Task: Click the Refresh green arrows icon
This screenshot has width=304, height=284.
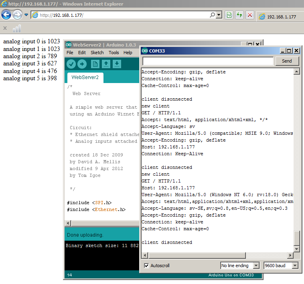Action: coord(239,15)
